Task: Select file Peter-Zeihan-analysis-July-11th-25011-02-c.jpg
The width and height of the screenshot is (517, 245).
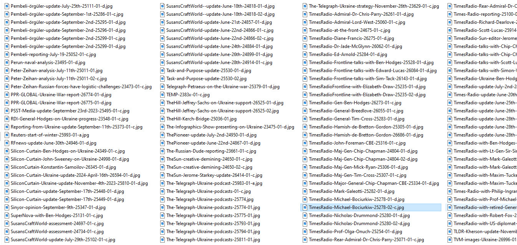Action: click(59, 79)
